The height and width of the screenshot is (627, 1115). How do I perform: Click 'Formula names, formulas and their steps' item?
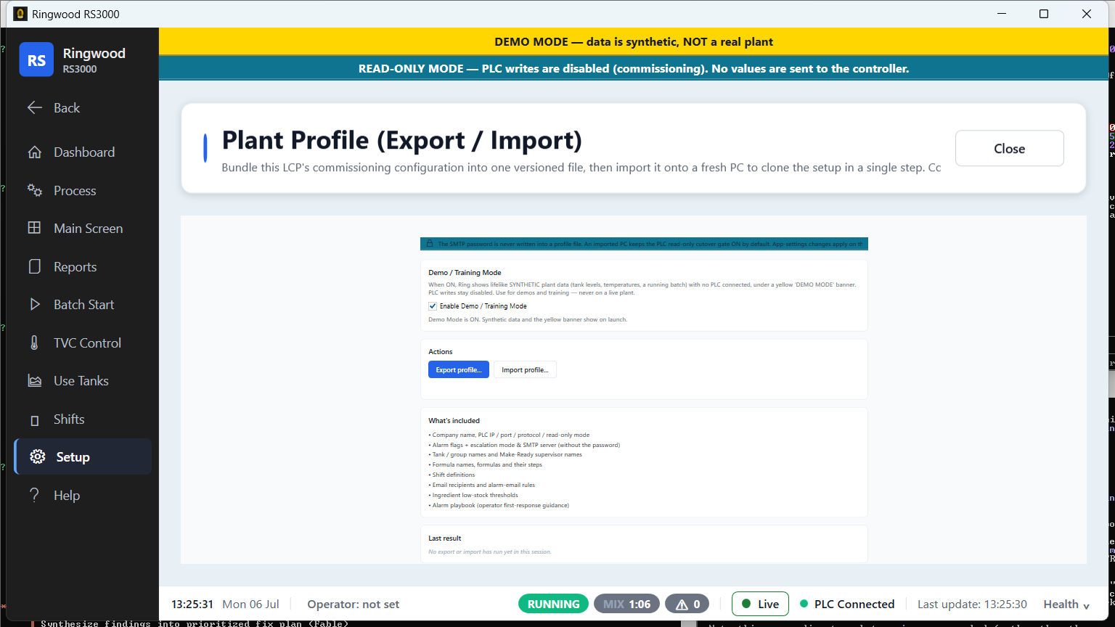coord(486,464)
